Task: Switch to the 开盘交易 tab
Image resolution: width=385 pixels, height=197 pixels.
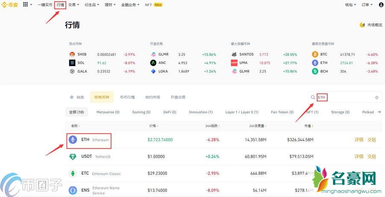Action: tap(178, 97)
